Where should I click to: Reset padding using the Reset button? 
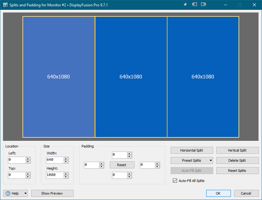pos(122,165)
